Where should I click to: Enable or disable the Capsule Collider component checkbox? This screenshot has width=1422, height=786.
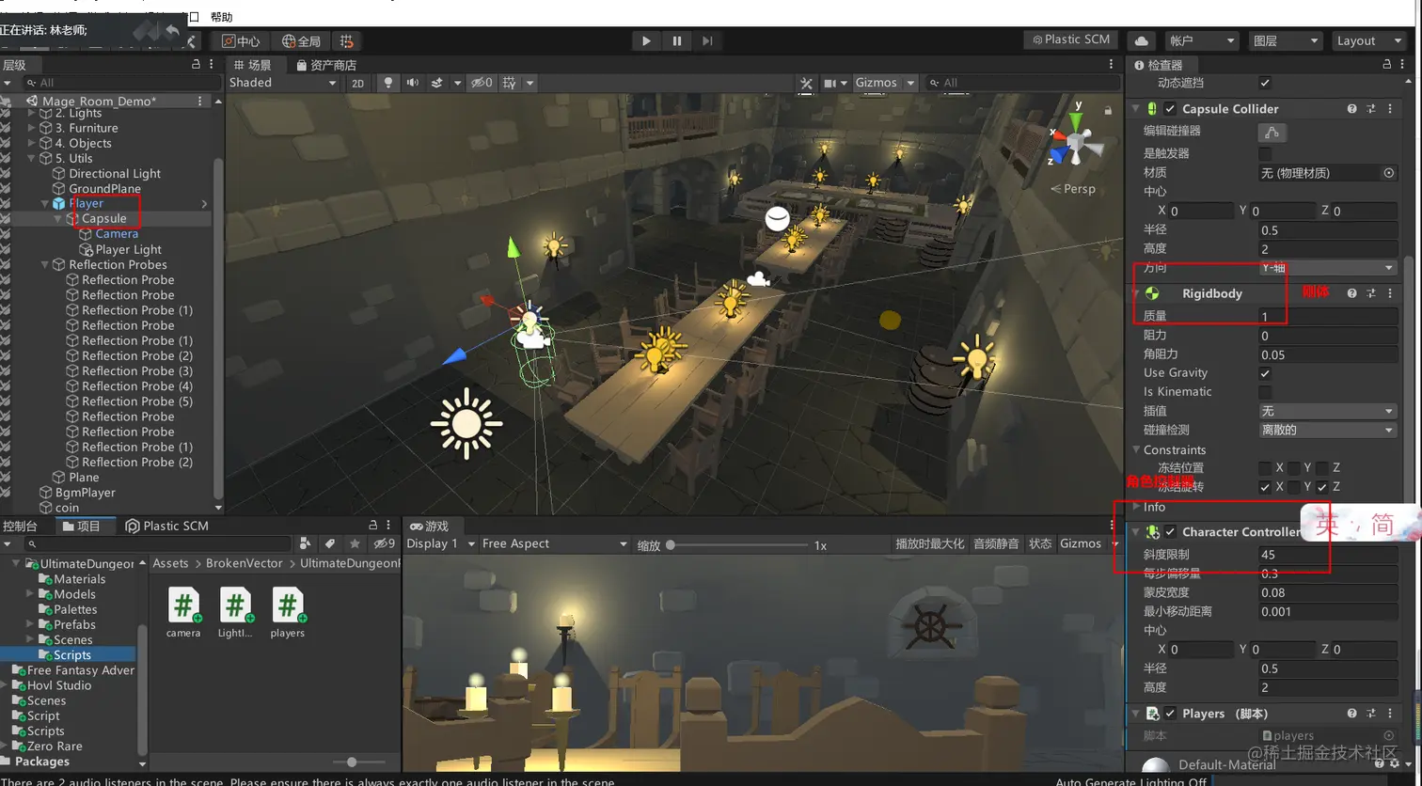pyautogui.click(x=1170, y=109)
